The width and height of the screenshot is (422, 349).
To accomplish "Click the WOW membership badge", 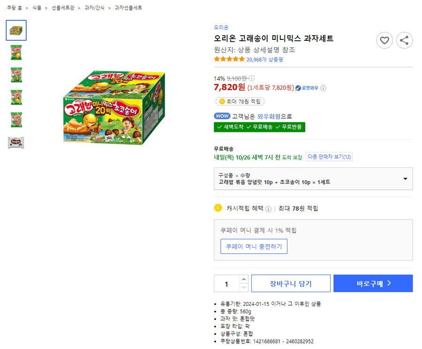I will (x=223, y=115).
